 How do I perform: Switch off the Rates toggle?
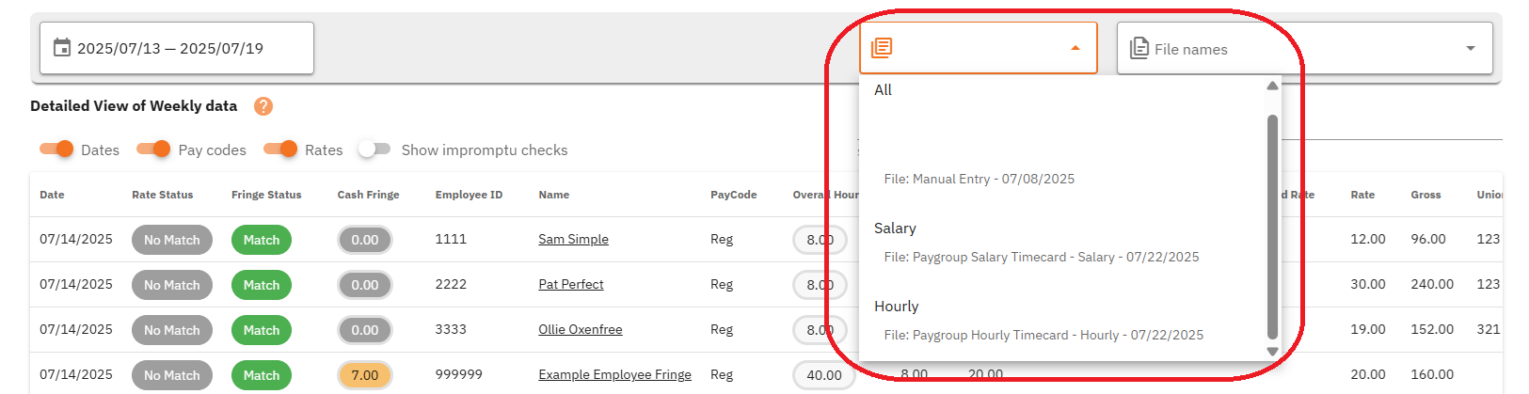[281, 150]
